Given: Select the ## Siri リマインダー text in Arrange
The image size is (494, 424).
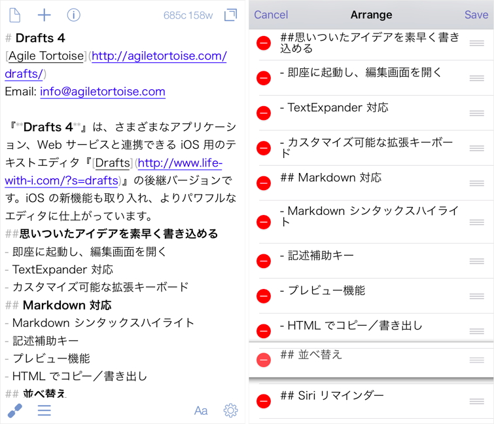Looking at the screenshot, I should pyautogui.click(x=332, y=395).
